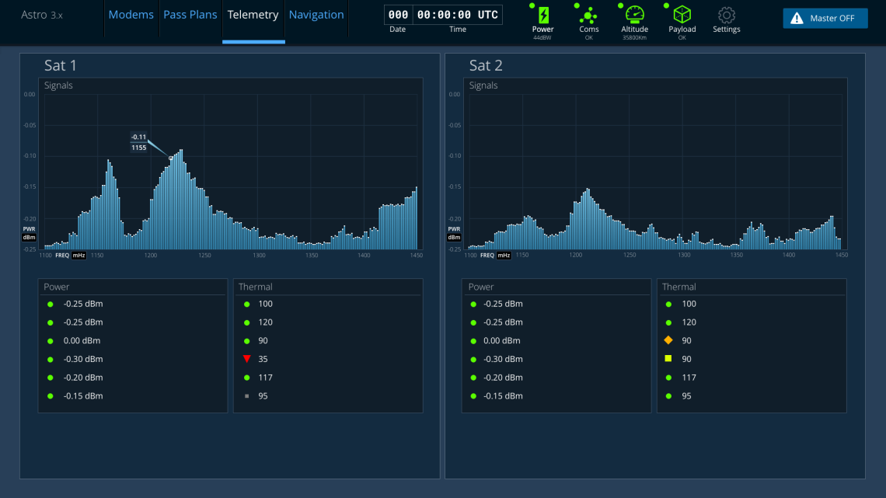The image size is (886, 498).
Task: Click the yellow square status in Sat 2 Thermal
Action: [668, 358]
